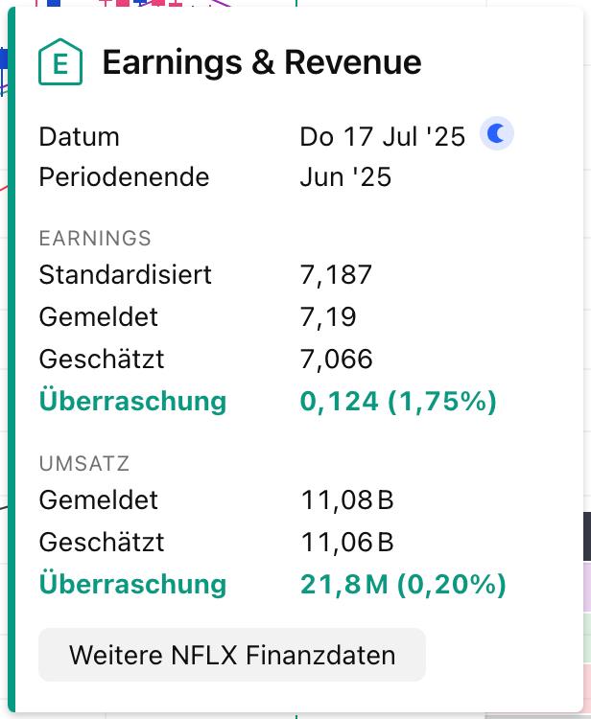Click the Überraschung label under Umsatz
This screenshot has height=719, width=591.
click(x=132, y=584)
